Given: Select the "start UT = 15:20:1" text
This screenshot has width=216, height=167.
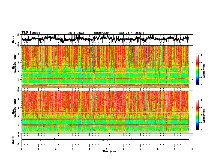Looking at the screenshot, I should tap(132, 33).
